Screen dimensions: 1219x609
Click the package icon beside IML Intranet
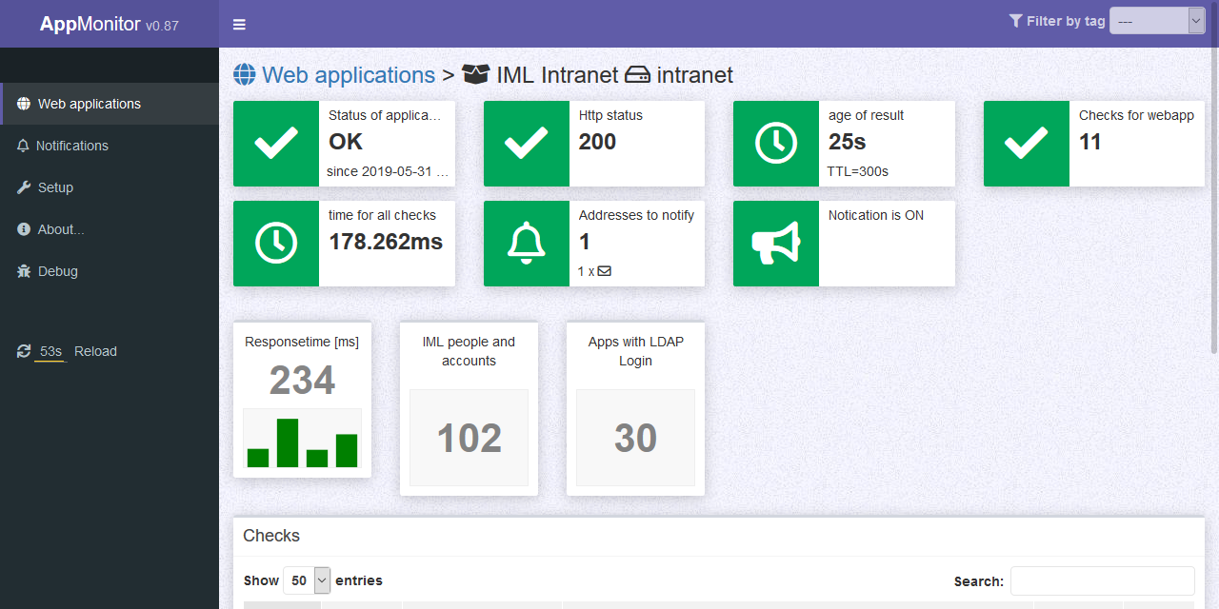coord(475,73)
